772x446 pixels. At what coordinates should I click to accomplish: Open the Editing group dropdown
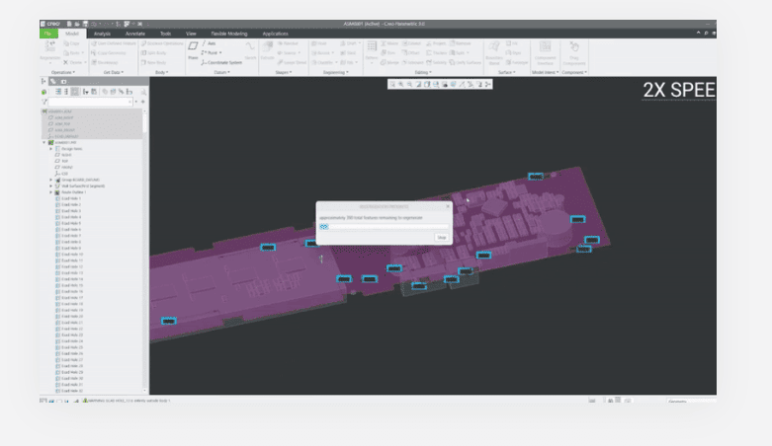coord(423,72)
